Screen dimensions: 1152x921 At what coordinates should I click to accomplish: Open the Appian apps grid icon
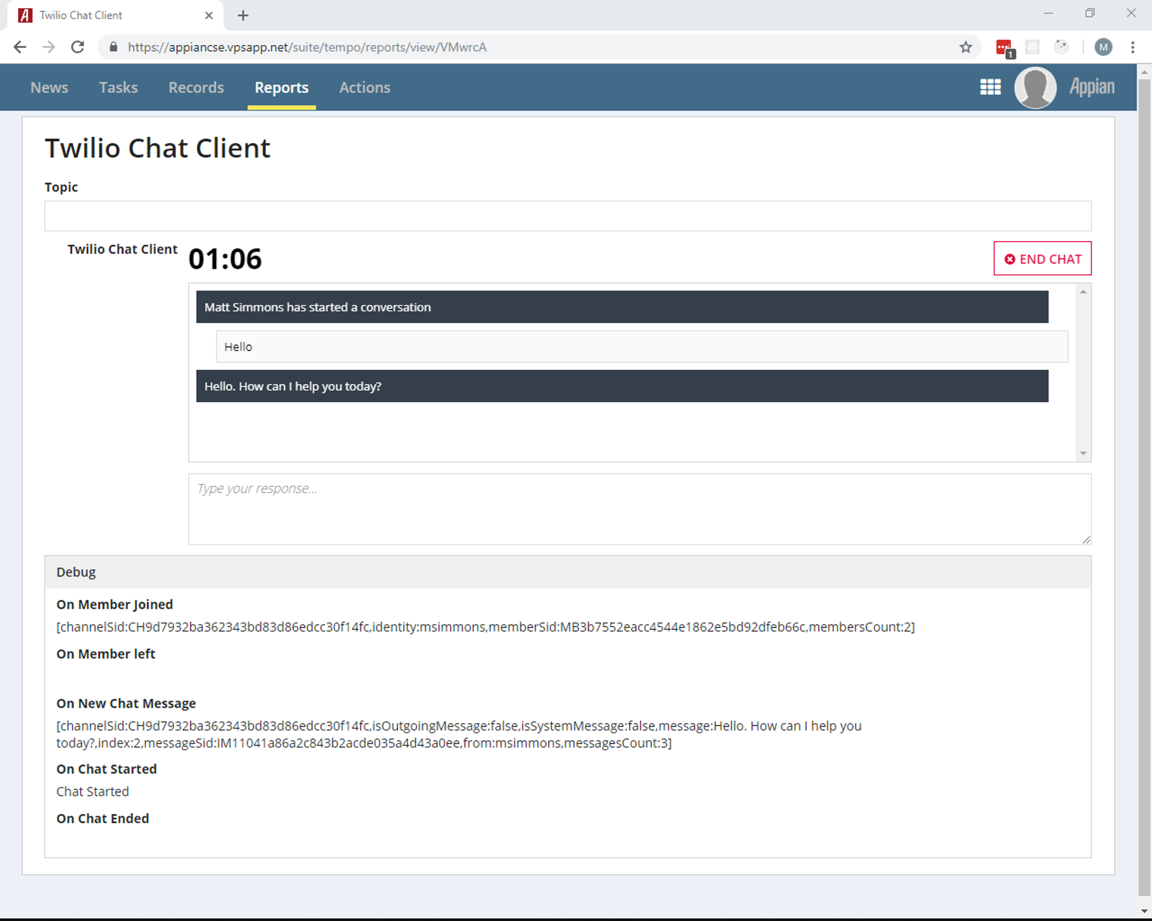pos(990,87)
